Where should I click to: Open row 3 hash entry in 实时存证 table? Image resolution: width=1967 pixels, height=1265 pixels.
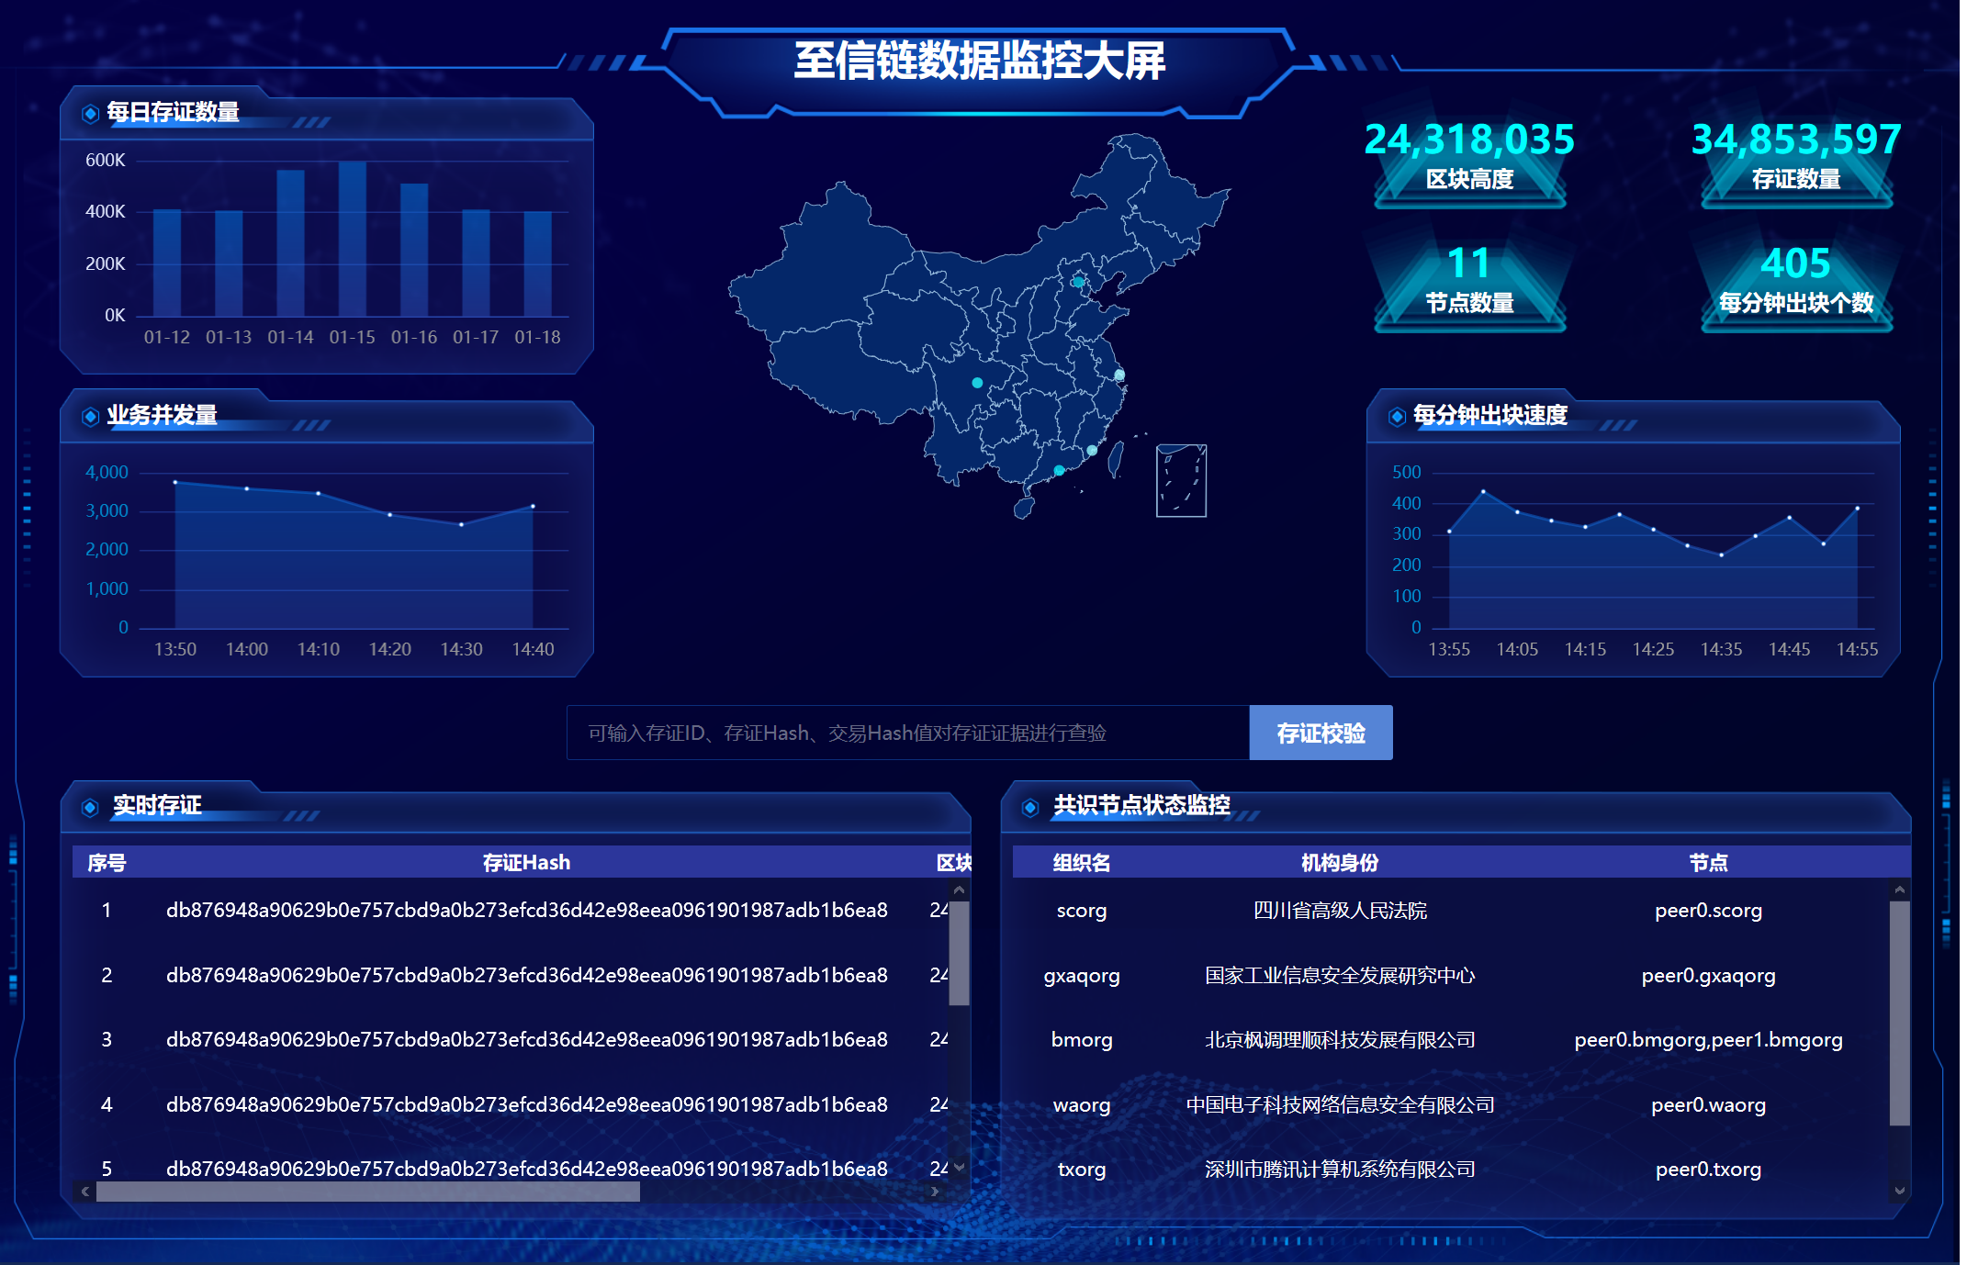pos(526,1040)
